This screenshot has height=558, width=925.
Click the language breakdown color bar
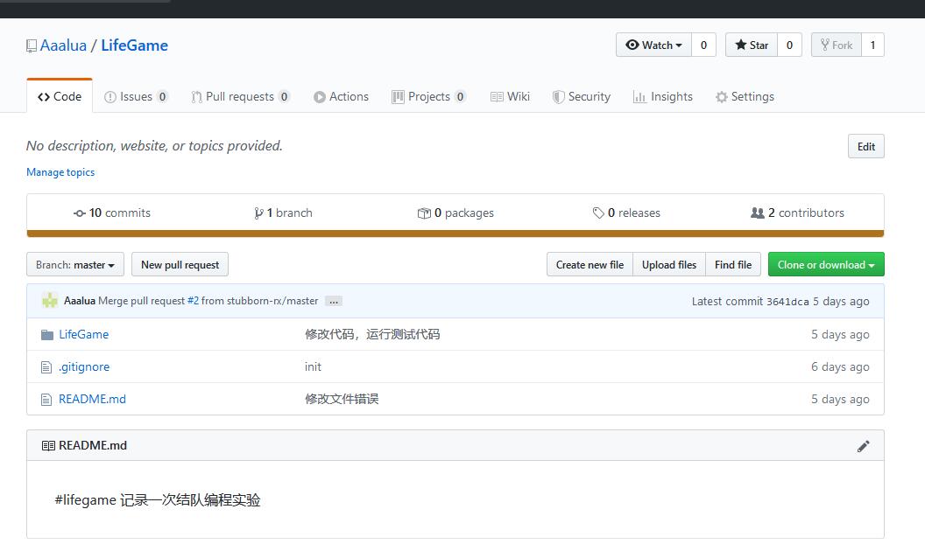(455, 234)
